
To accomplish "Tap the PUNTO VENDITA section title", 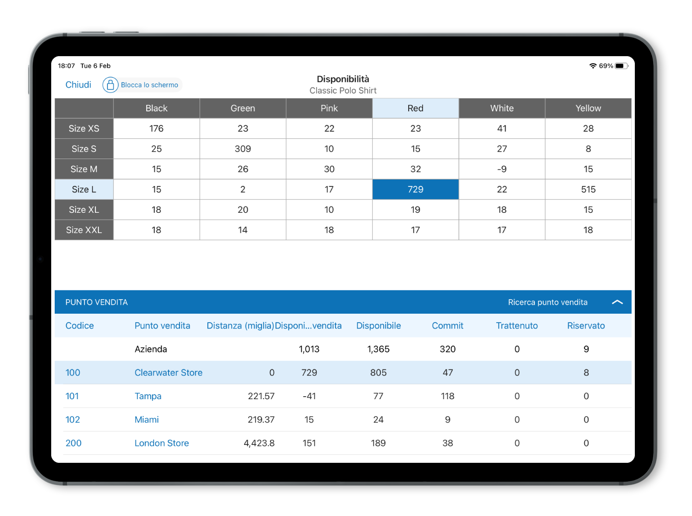I will point(96,302).
